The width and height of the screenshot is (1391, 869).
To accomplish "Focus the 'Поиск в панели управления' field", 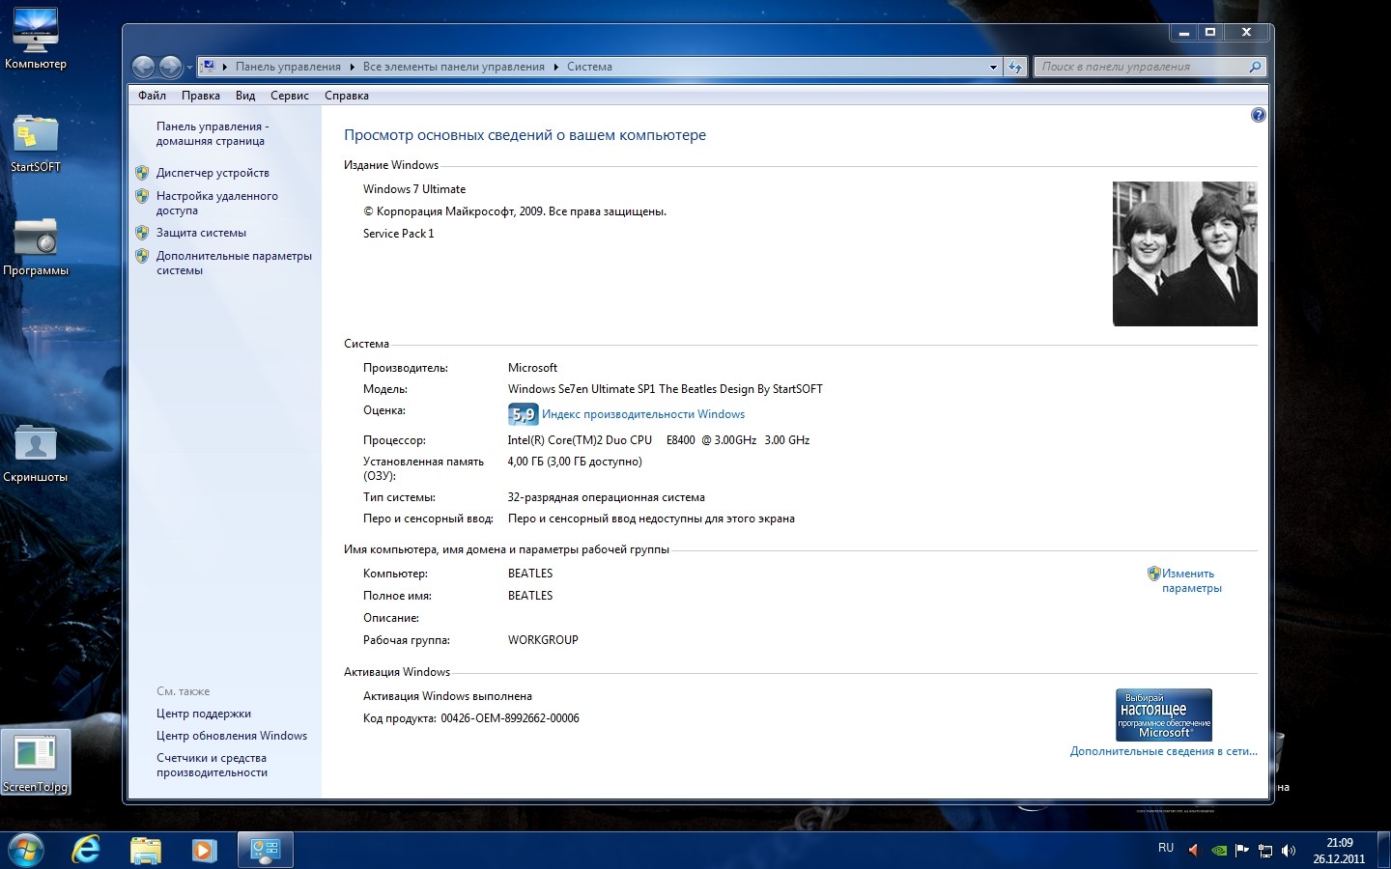I will click(x=1140, y=67).
